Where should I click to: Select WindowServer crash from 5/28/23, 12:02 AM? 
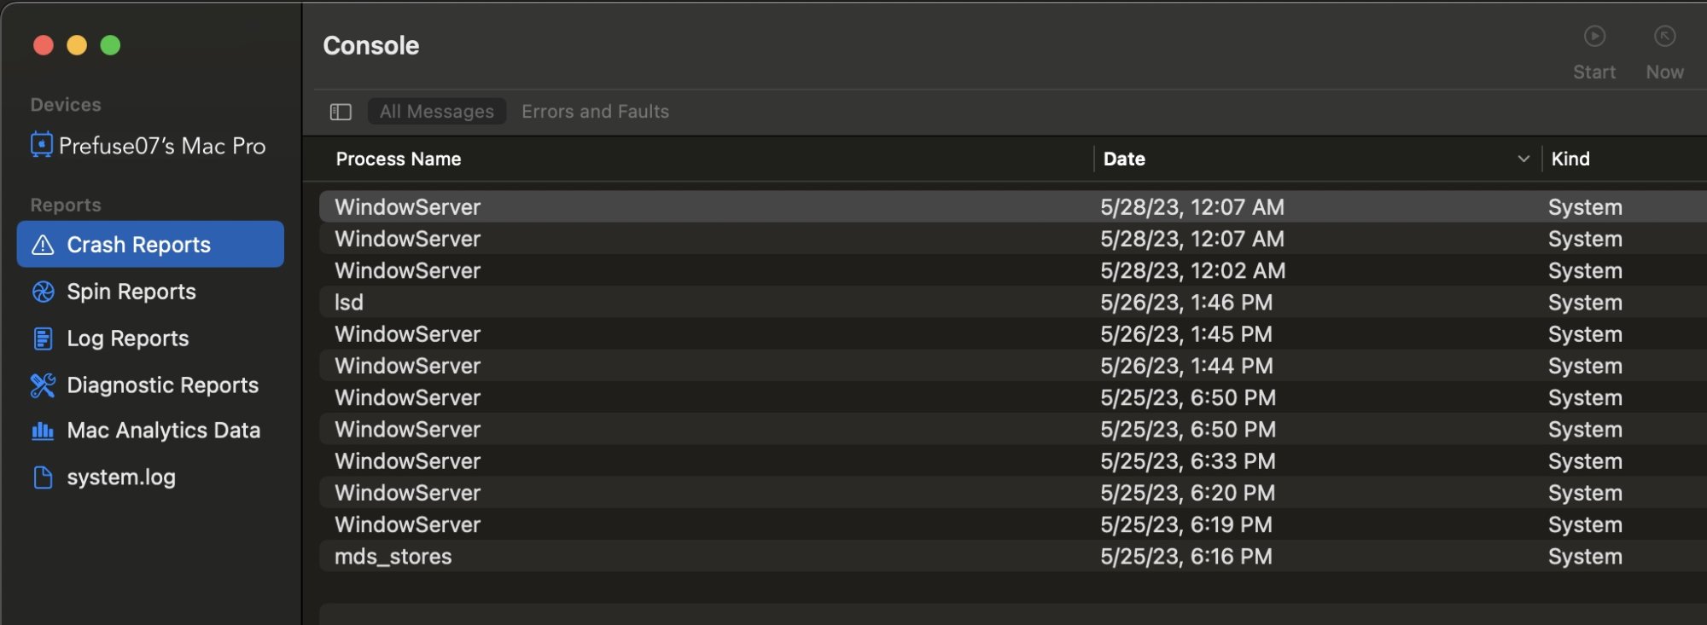tap(1013, 270)
